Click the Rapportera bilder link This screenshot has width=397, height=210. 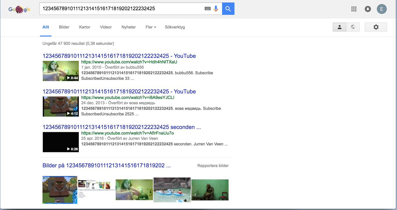coord(213,166)
